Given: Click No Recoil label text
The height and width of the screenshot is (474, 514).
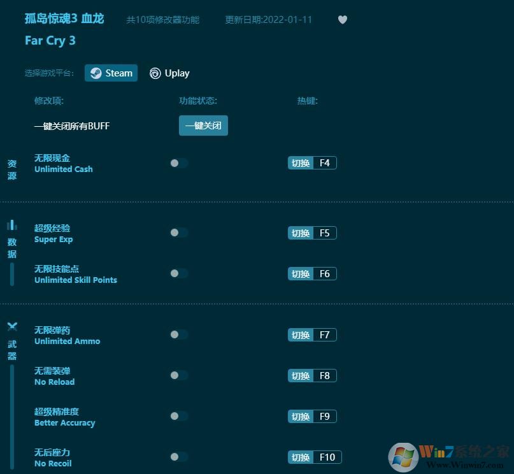Looking at the screenshot, I should coord(53,464).
